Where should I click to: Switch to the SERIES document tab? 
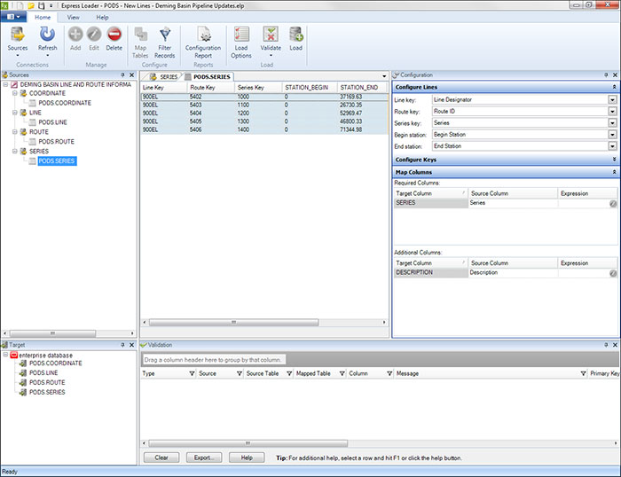(x=164, y=76)
